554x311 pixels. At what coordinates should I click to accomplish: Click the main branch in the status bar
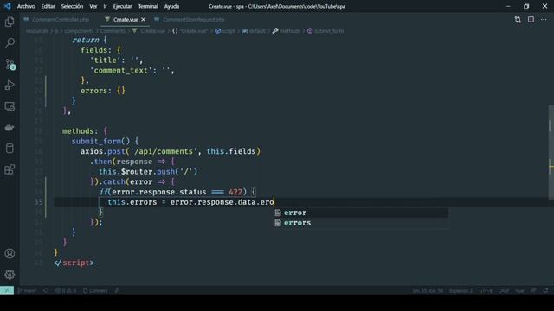(x=27, y=290)
